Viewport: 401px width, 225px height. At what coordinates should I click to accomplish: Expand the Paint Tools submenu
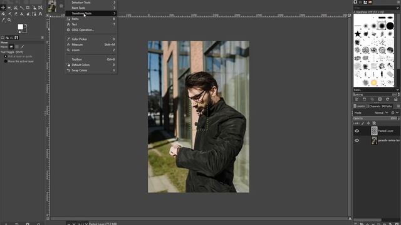tap(91, 8)
